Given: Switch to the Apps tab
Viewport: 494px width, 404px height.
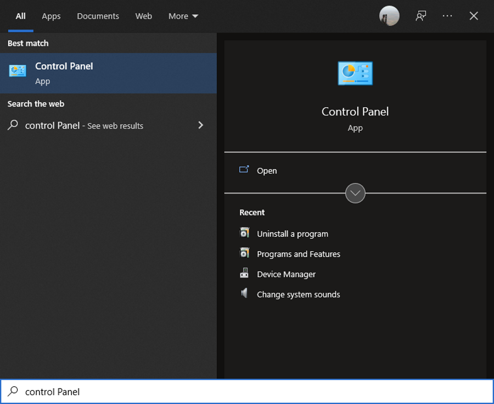Looking at the screenshot, I should coord(51,16).
